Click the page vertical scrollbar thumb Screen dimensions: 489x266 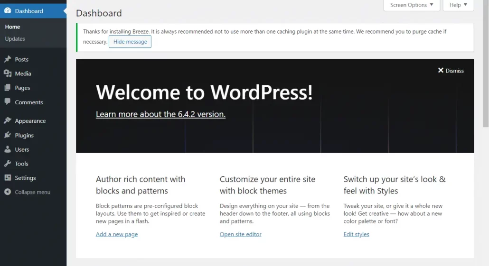(486, 63)
